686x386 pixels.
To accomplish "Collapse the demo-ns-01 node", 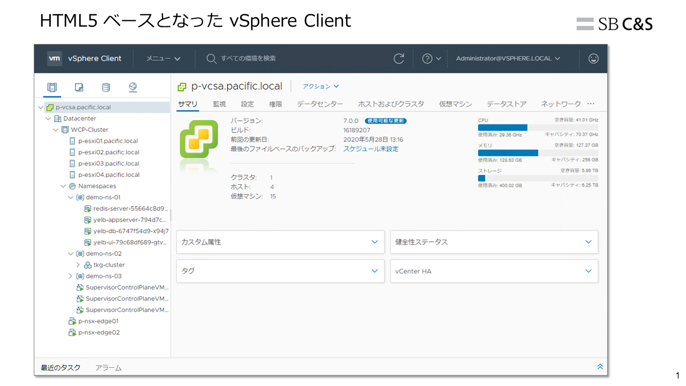I will point(71,197).
